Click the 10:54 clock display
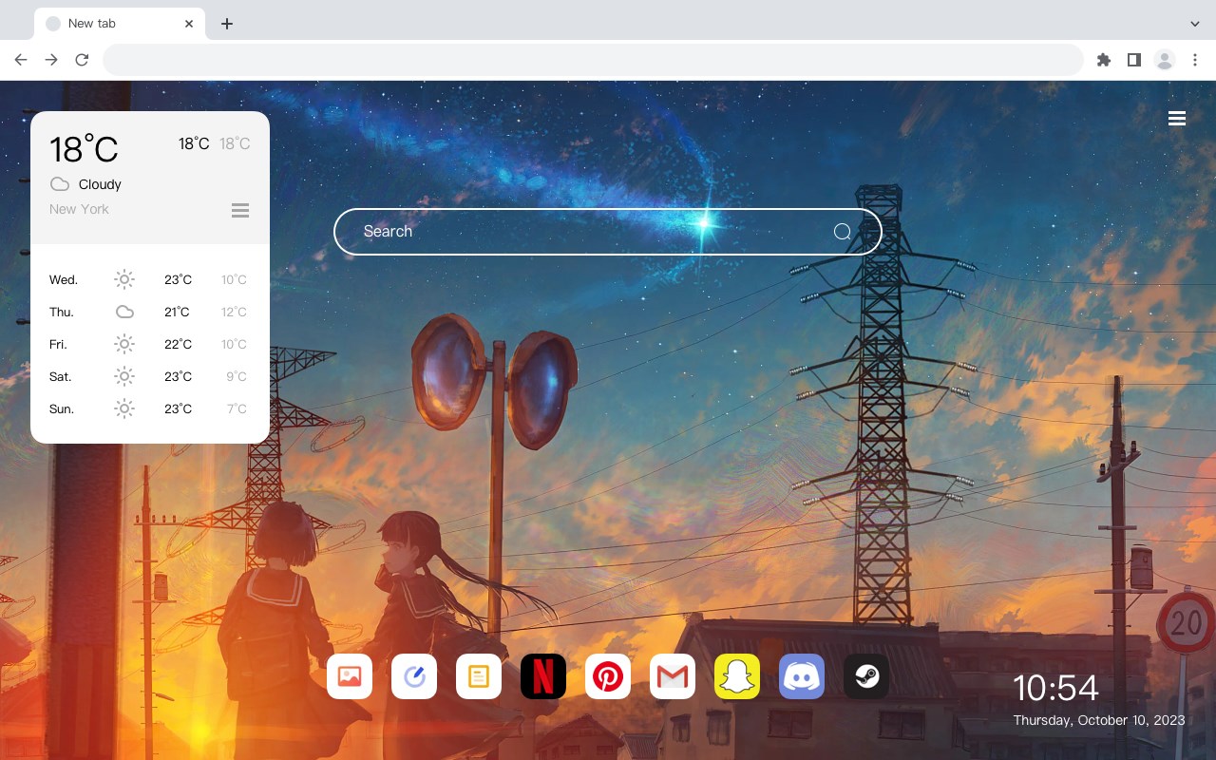This screenshot has height=760, width=1216. [1055, 688]
